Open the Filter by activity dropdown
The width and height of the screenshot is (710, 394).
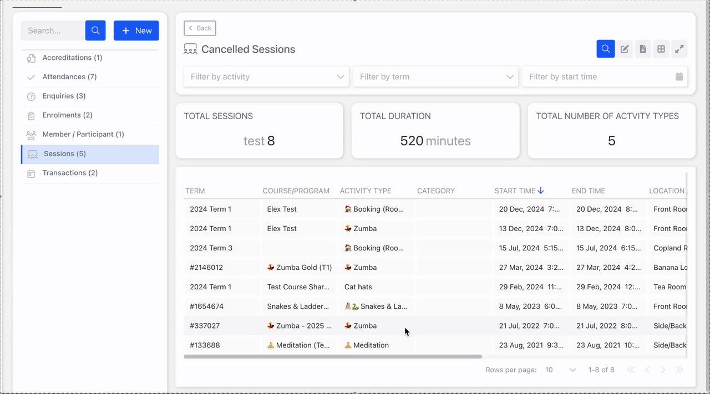[267, 77]
